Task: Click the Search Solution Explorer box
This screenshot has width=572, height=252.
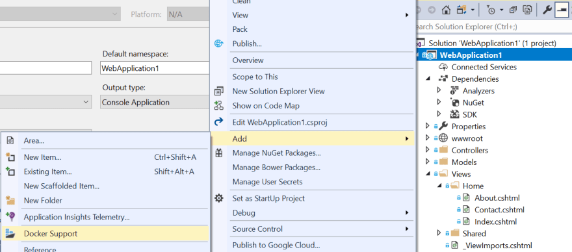Action: pyautogui.click(x=493, y=27)
